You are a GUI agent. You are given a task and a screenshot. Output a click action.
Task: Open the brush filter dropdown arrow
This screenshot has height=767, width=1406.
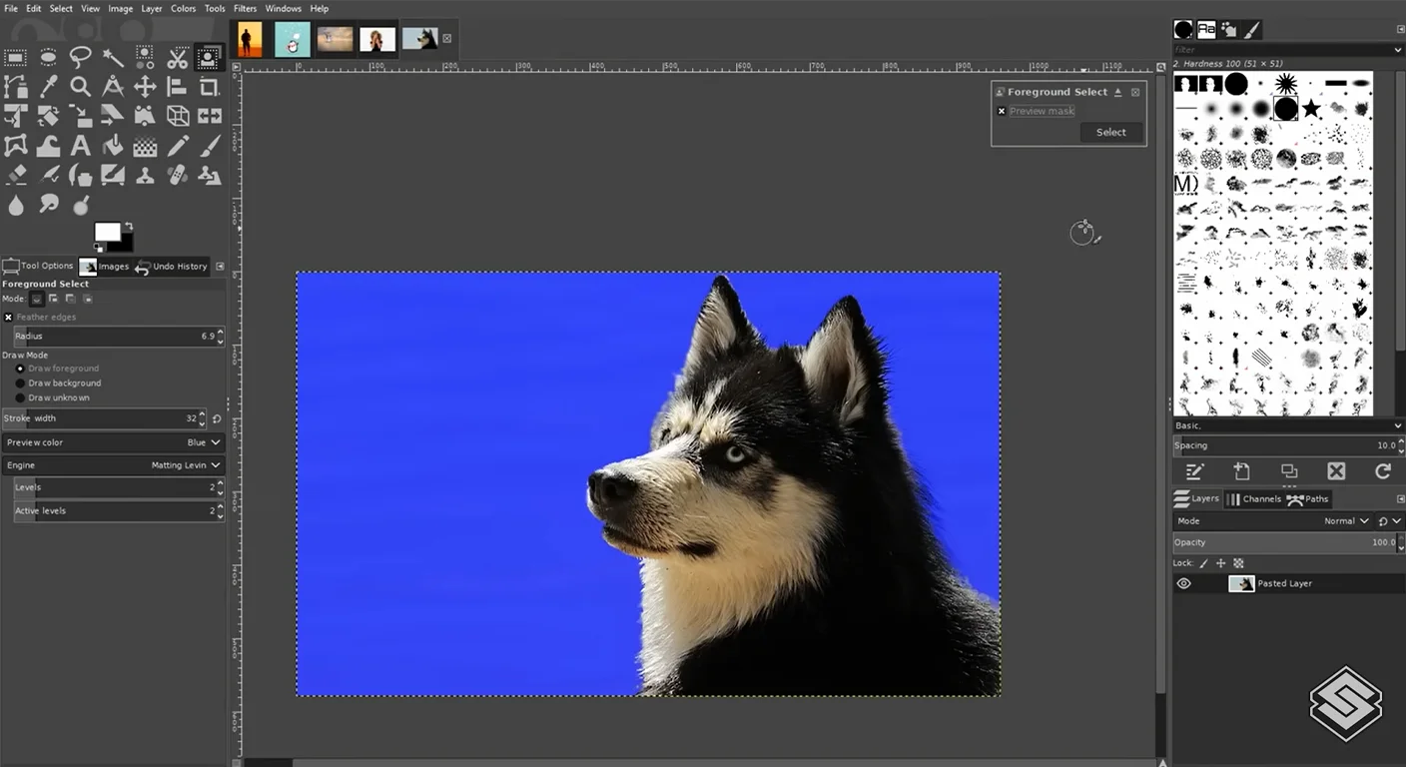[x=1398, y=50]
